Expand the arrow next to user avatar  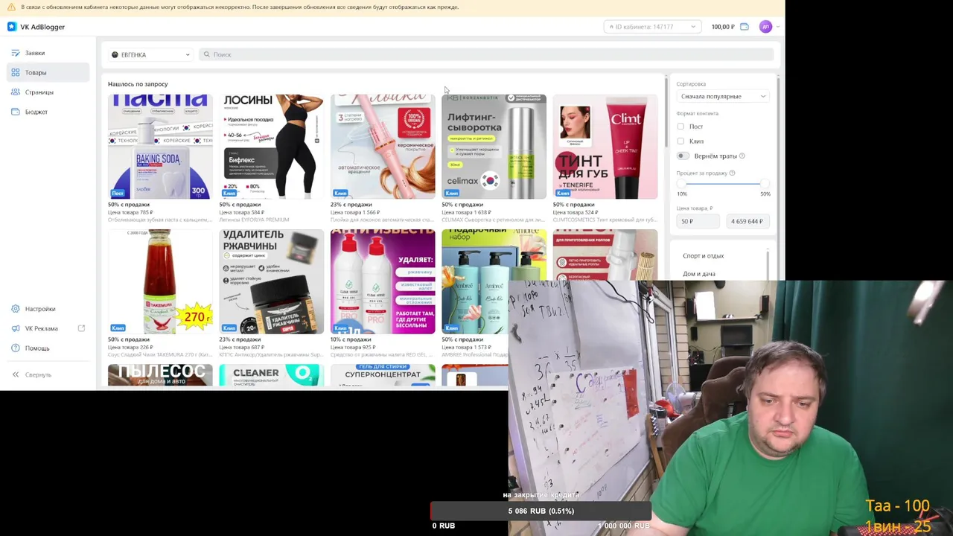(x=777, y=27)
